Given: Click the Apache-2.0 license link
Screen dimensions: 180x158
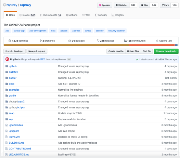Looking at the screenshot, I should click(164, 41).
